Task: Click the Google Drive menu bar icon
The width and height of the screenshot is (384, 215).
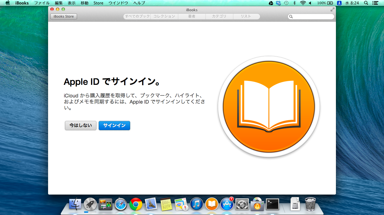Action: 271,3
